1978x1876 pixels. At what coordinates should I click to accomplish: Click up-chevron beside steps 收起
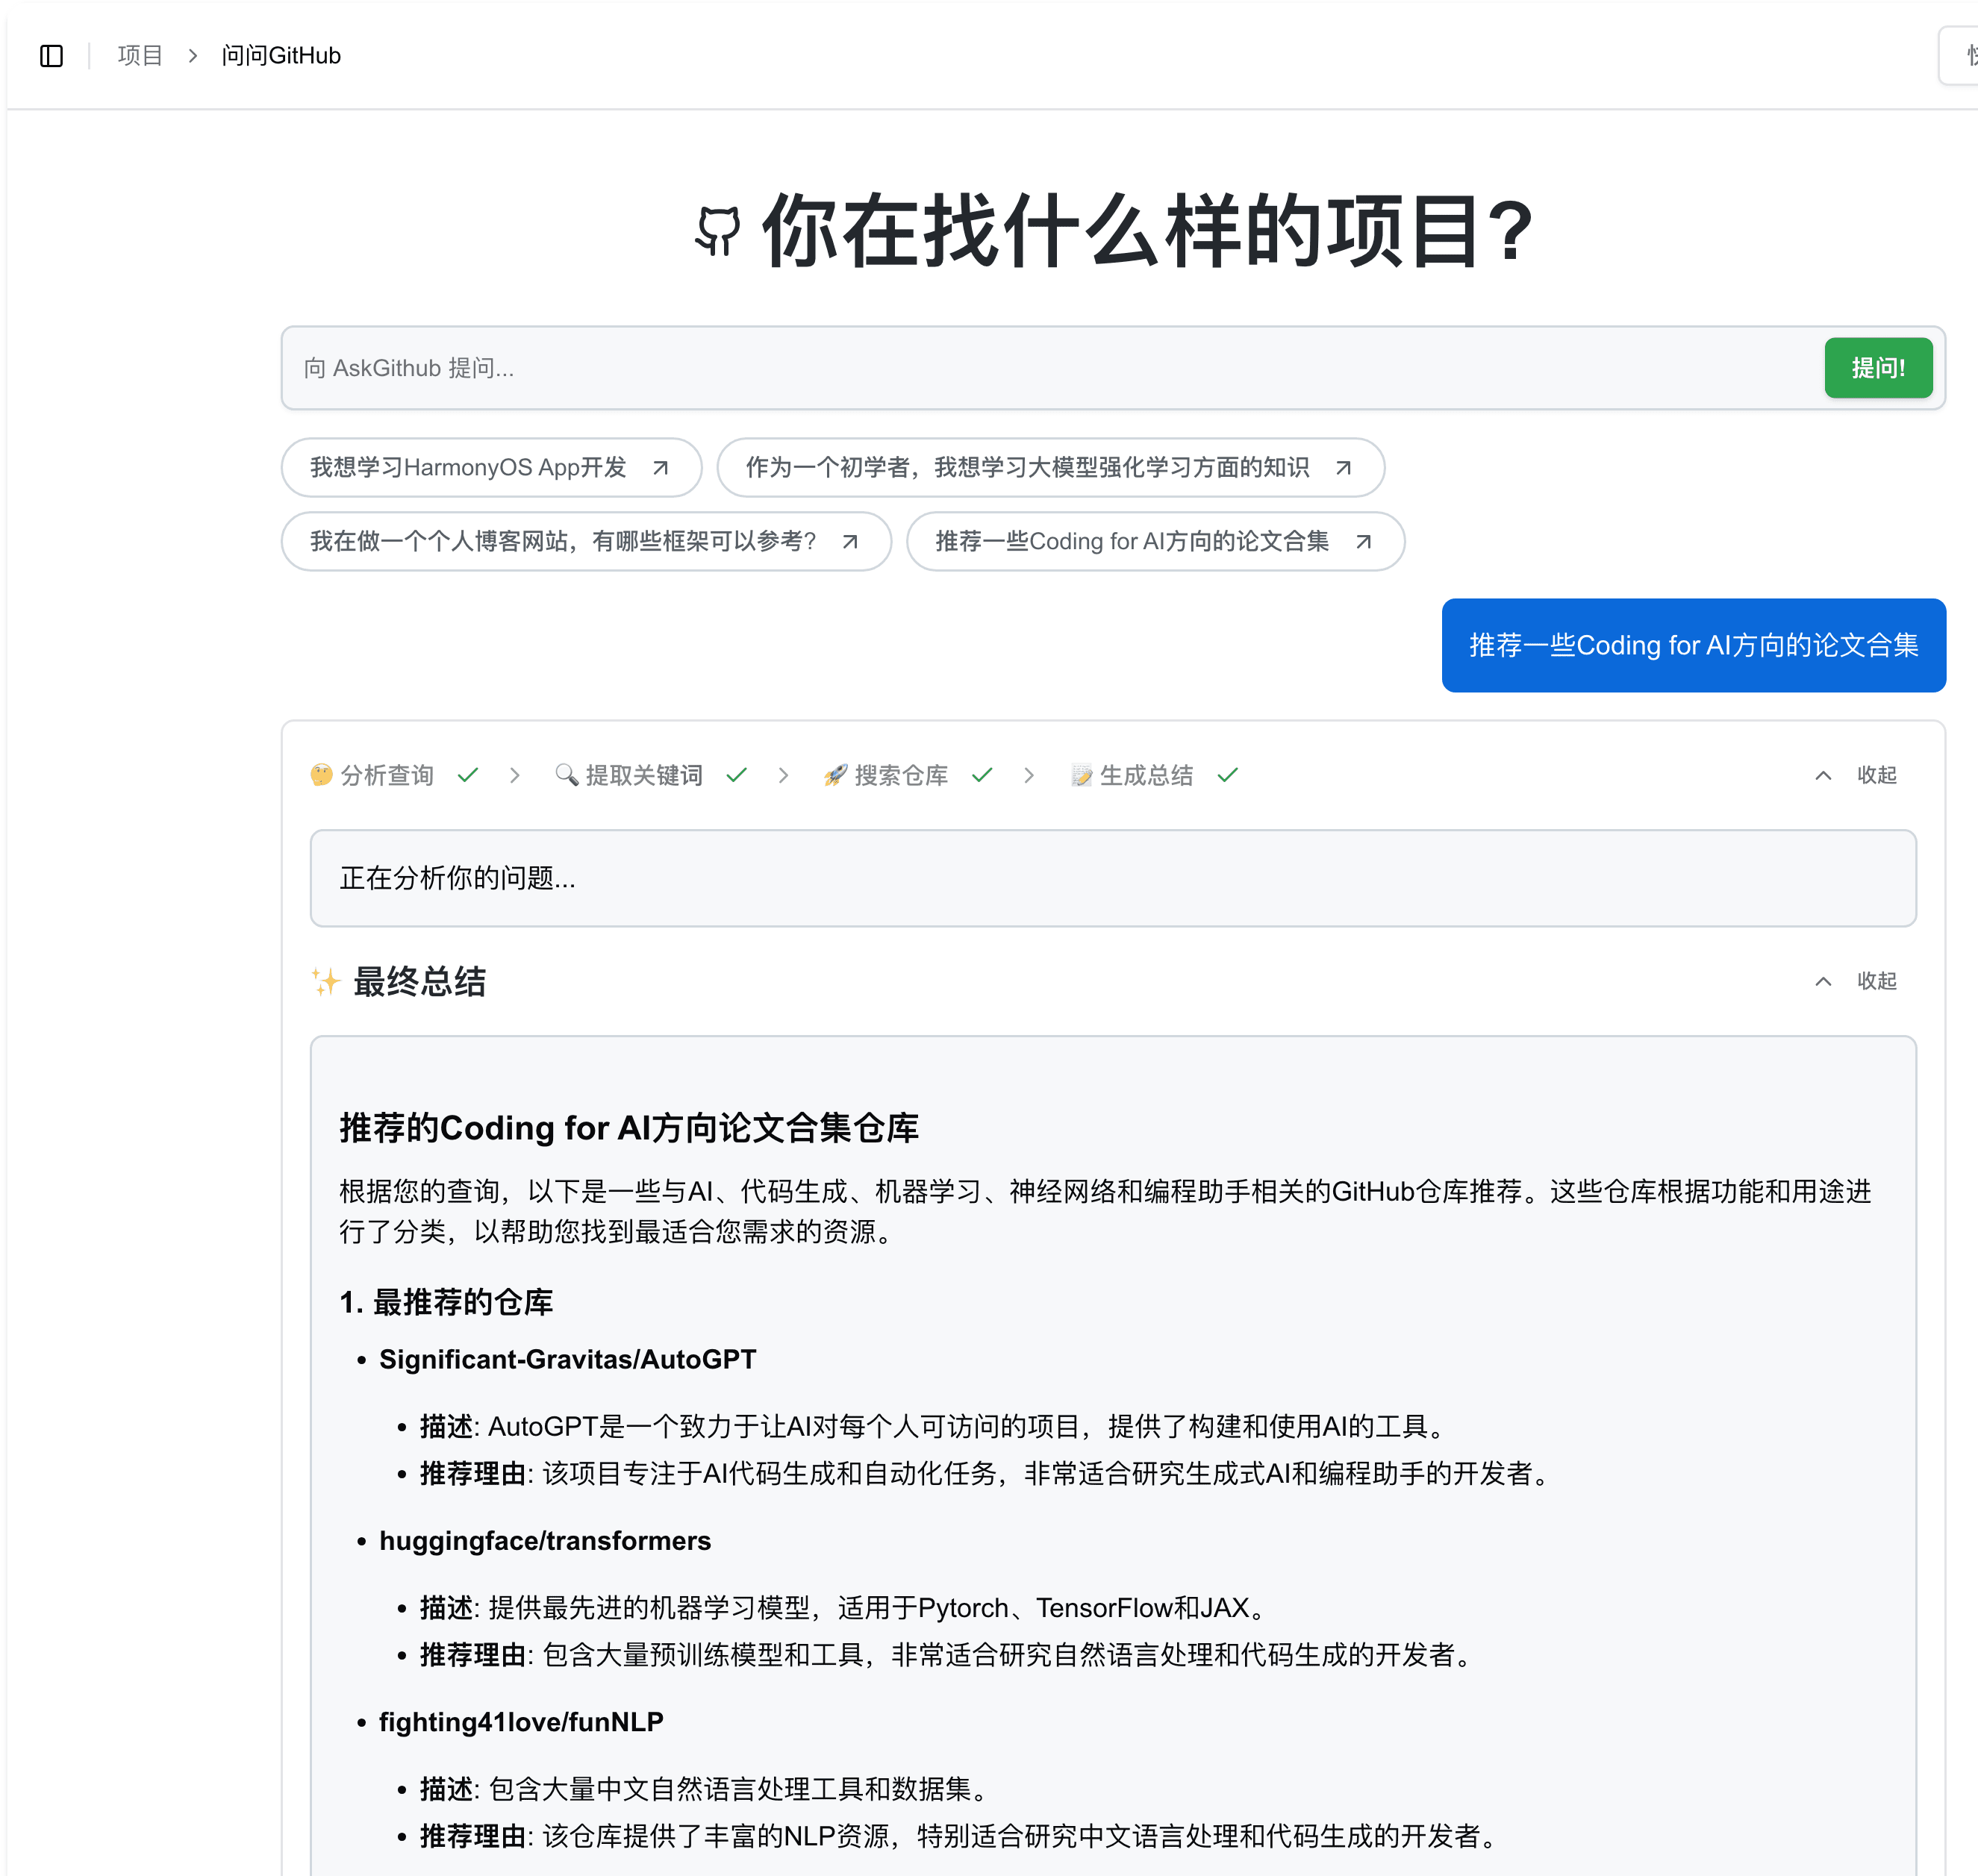pos(1823,775)
